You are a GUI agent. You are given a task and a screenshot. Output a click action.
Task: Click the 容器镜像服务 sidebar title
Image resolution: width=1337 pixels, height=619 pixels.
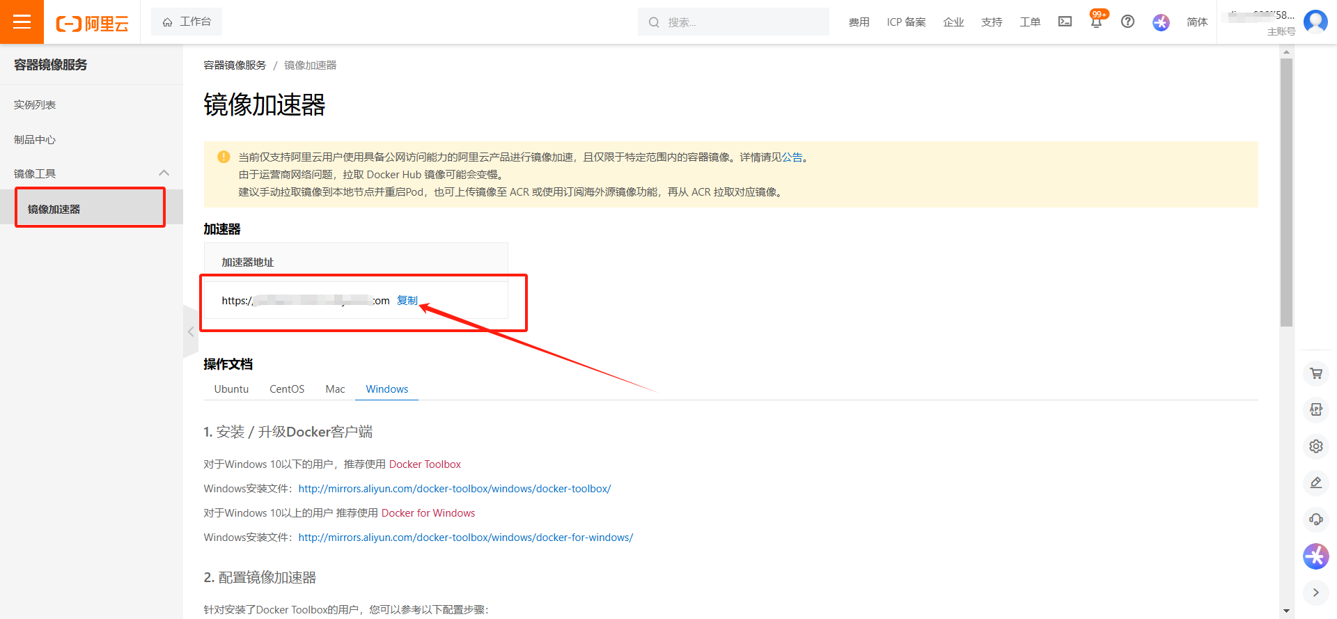[x=51, y=65]
